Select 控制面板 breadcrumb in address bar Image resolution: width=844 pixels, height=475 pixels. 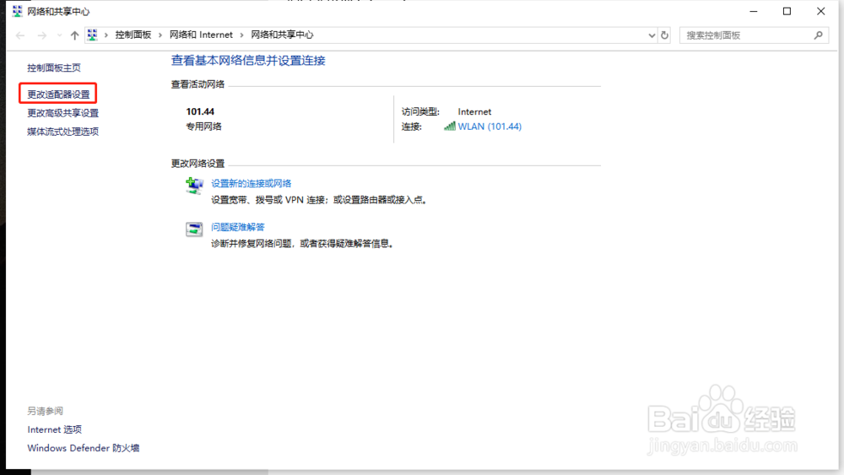point(133,35)
